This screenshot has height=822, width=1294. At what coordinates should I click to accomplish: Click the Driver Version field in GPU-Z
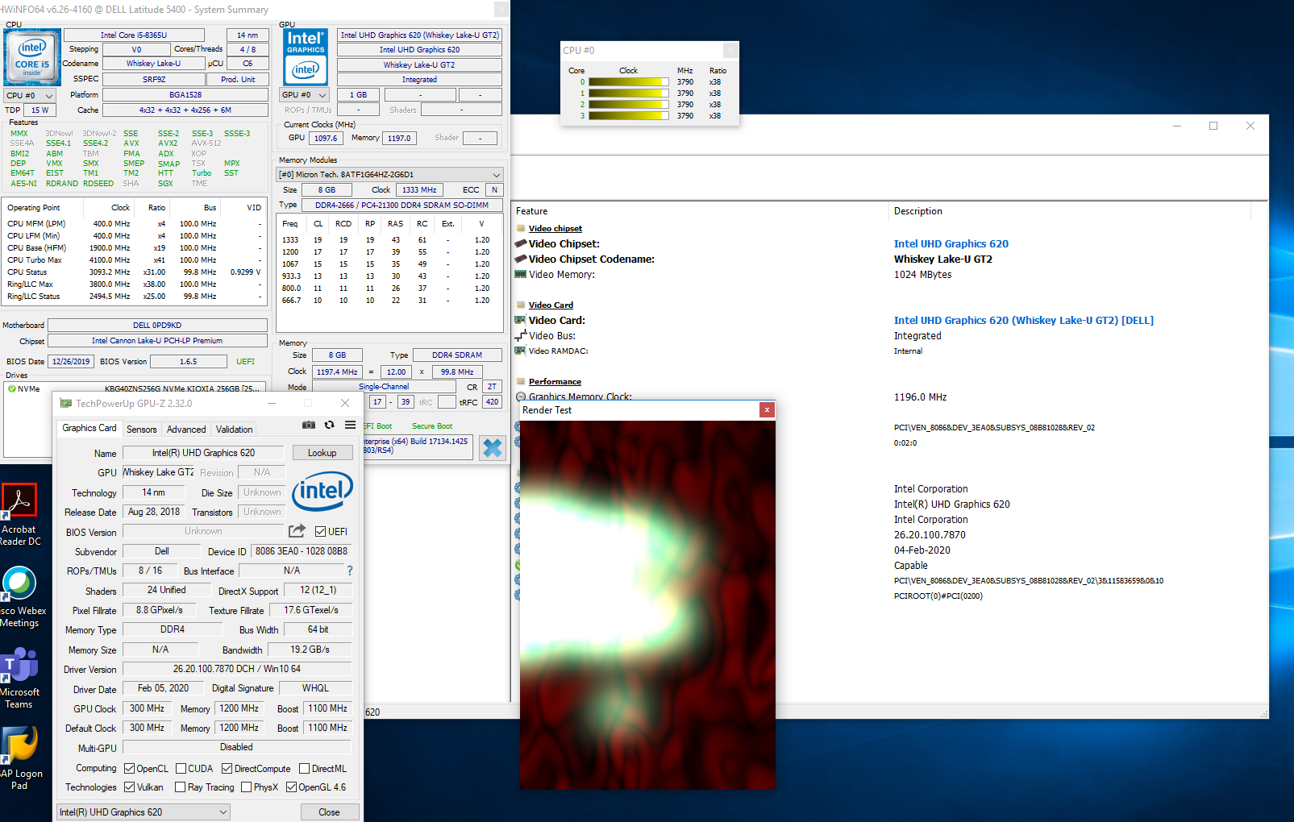tap(237, 669)
